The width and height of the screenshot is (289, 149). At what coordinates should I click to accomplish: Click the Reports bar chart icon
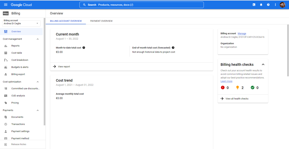point(6,46)
